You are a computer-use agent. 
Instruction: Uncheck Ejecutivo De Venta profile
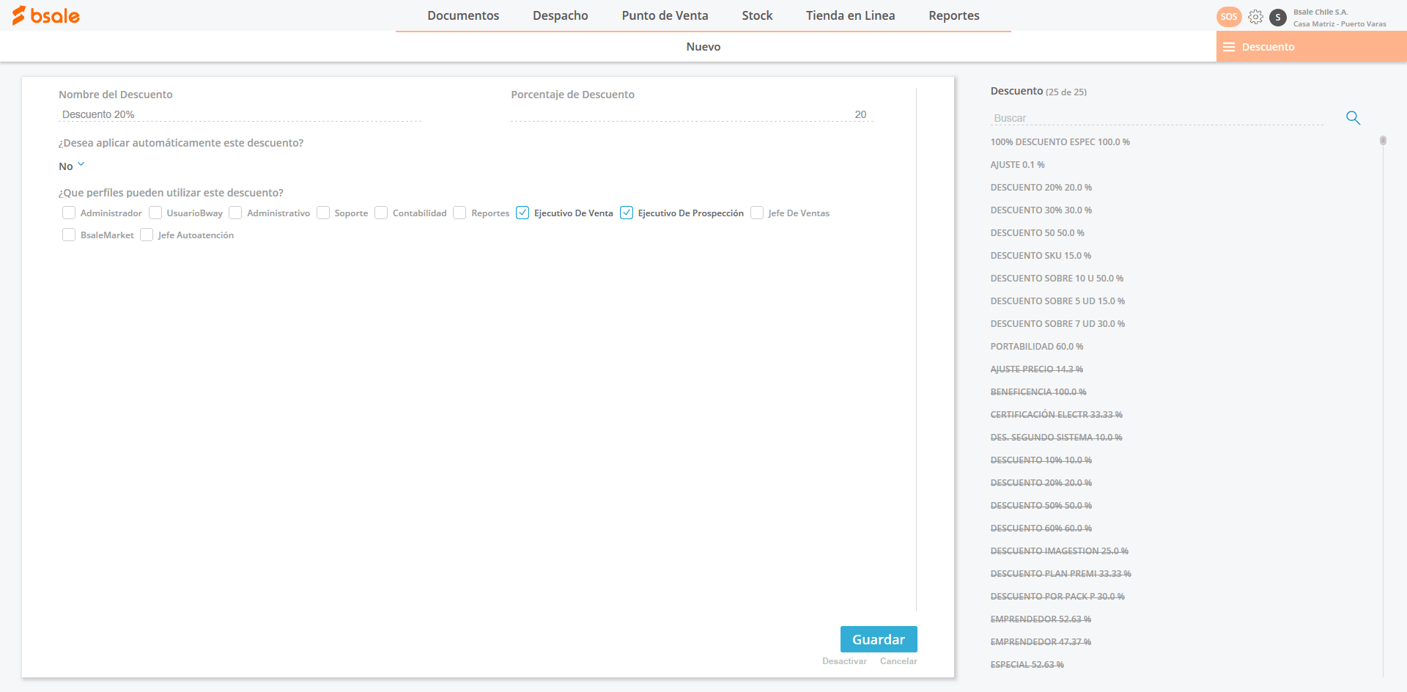click(x=522, y=213)
